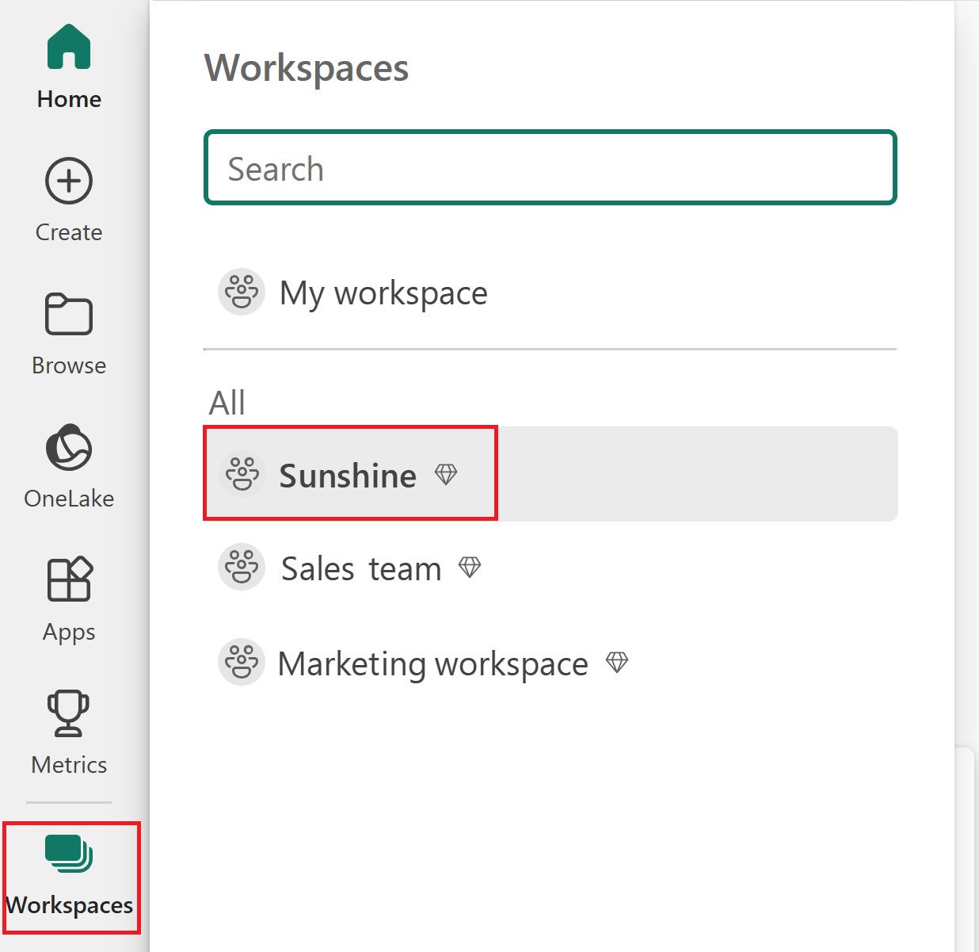Open the Create panel

(68, 181)
